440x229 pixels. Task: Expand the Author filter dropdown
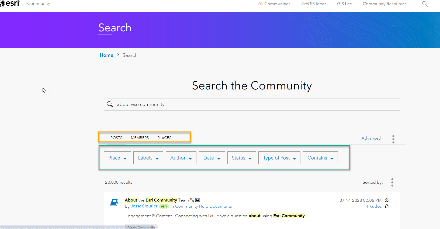(x=181, y=158)
